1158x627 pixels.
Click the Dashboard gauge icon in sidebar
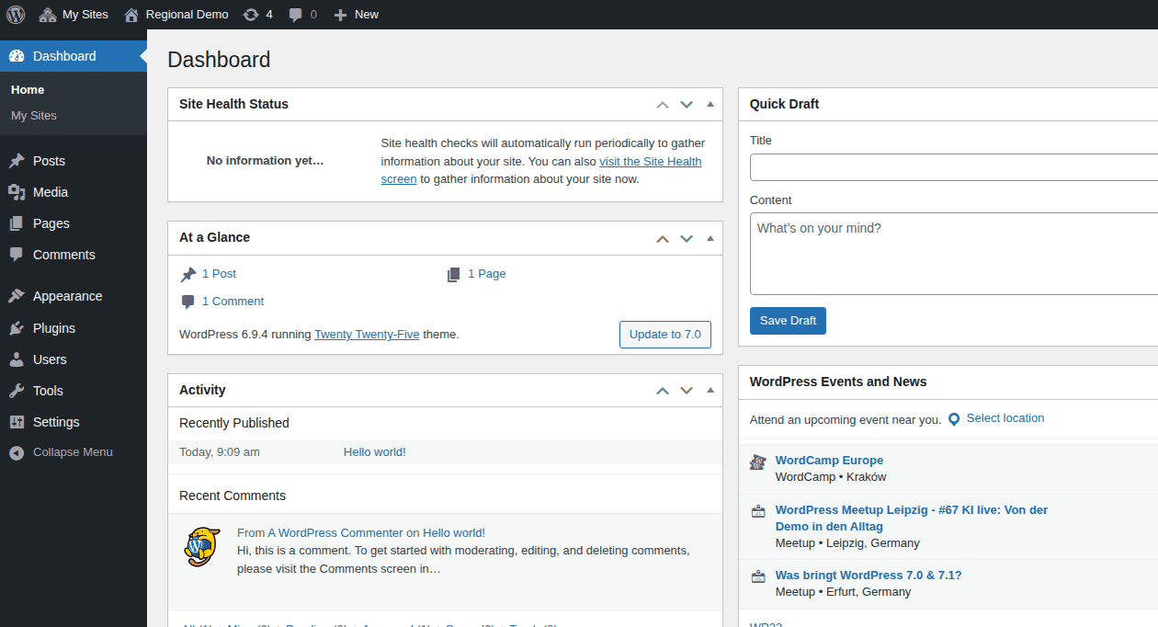coord(17,56)
